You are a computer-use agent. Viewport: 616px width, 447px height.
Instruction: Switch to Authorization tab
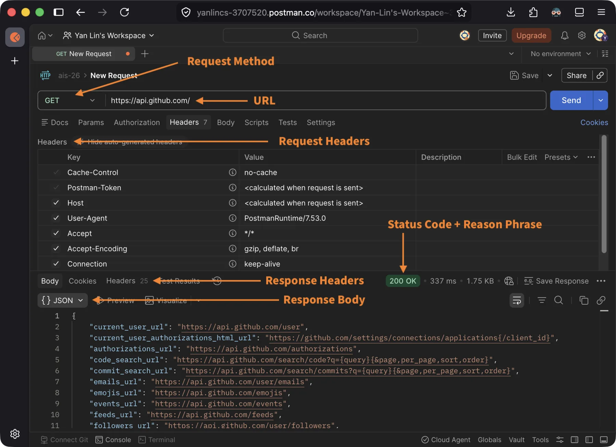click(x=137, y=123)
